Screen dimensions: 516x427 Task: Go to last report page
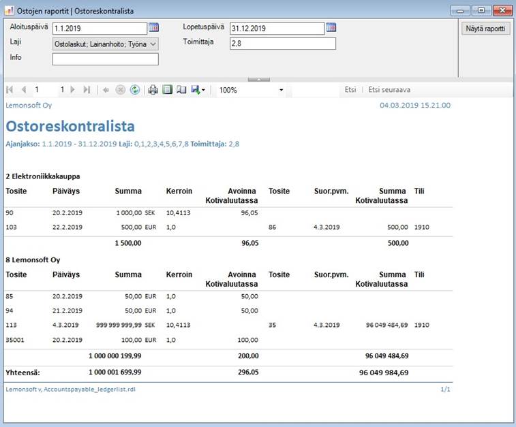[x=87, y=89]
